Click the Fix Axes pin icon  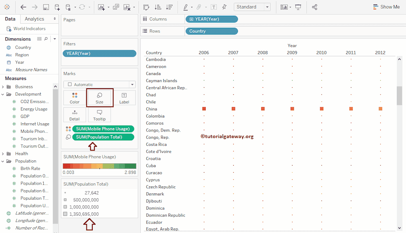point(224,7)
